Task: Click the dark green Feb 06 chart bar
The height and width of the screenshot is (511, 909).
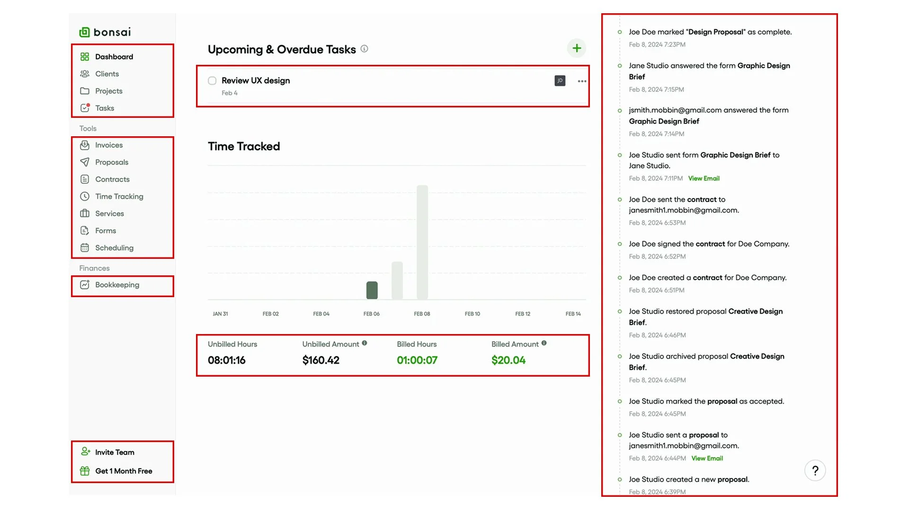Action: coord(372,290)
